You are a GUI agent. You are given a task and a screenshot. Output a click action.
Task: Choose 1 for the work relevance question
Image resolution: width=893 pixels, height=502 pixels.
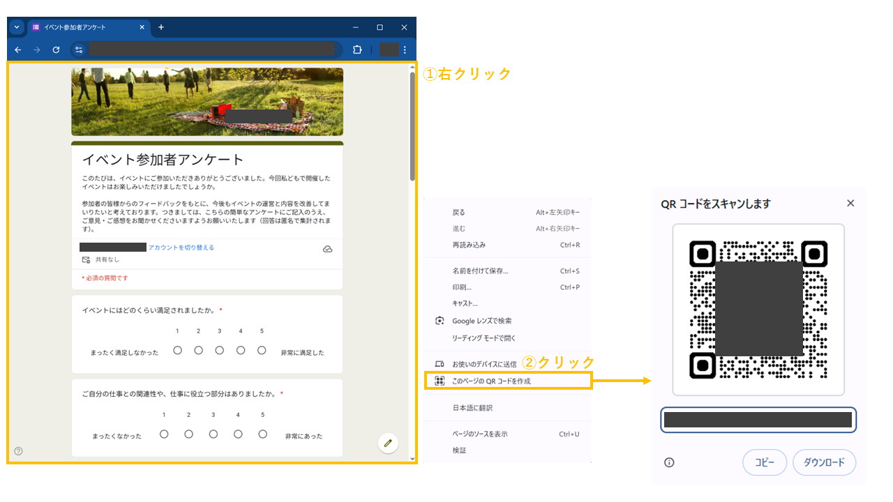pyautogui.click(x=164, y=434)
